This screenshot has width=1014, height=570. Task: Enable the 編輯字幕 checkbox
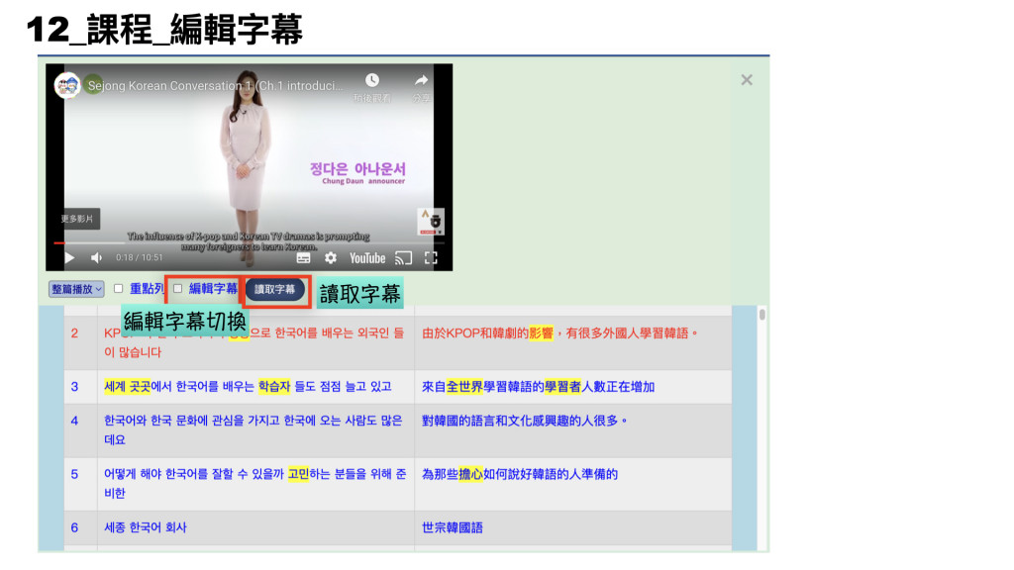click(178, 288)
